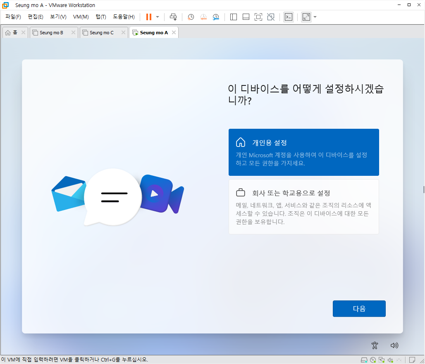The width and height of the screenshot is (425, 364).
Task: Click the home icon on 홈 tab
Action: pos(8,33)
